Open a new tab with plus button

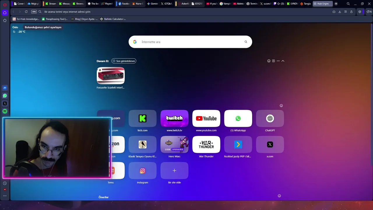coord(336,4)
